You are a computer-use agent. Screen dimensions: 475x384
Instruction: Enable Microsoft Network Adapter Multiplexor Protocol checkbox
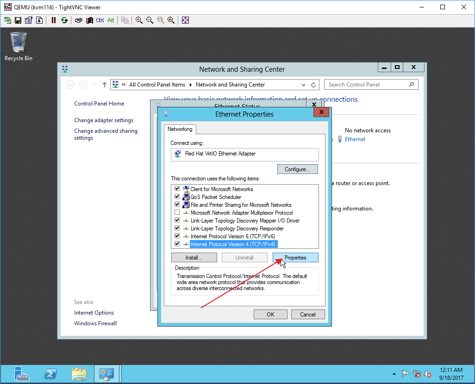pyautogui.click(x=177, y=212)
